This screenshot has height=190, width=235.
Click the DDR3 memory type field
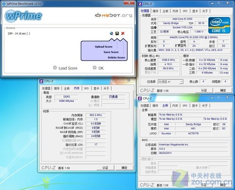66,97
